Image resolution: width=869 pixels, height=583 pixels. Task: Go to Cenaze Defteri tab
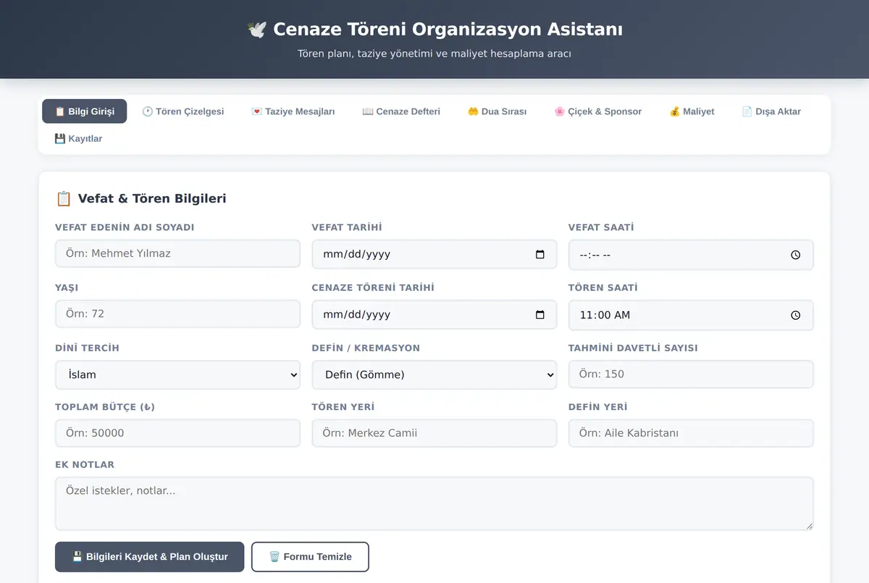401,111
